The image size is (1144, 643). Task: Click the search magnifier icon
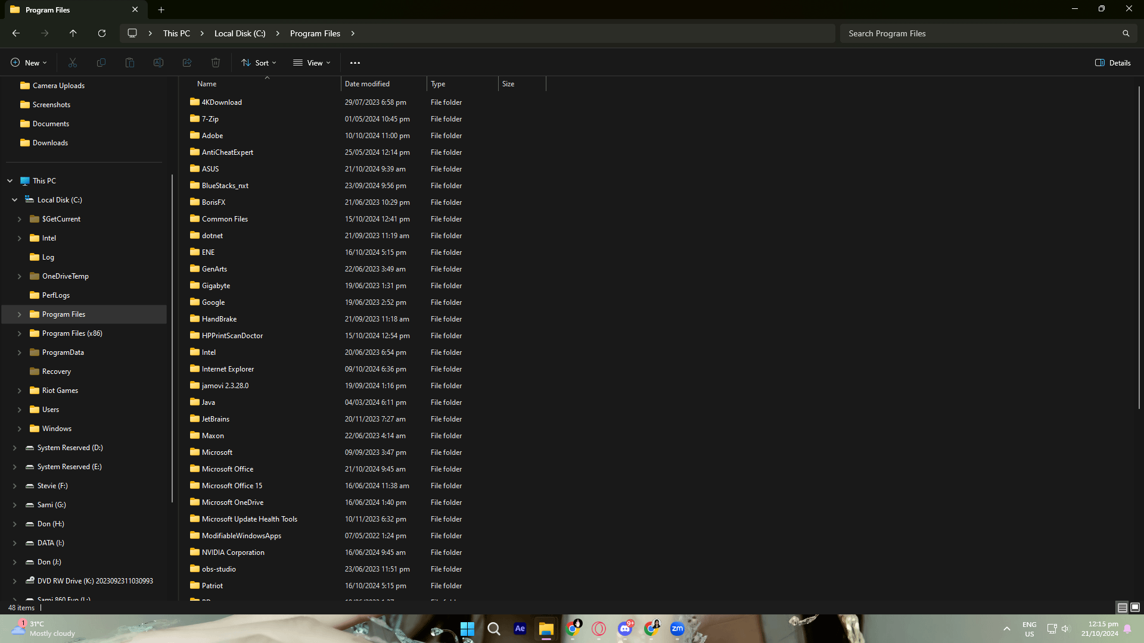tap(1126, 33)
